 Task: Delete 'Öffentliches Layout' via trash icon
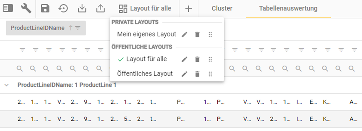(197, 74)
